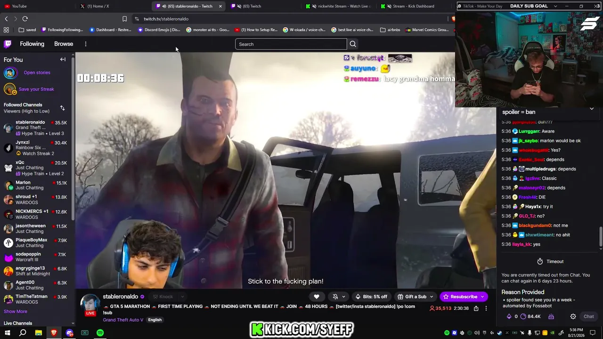The width and height of the screenshot is (603, 339).
Task: Share the stream icon
Action: click(x=476, y=308)
